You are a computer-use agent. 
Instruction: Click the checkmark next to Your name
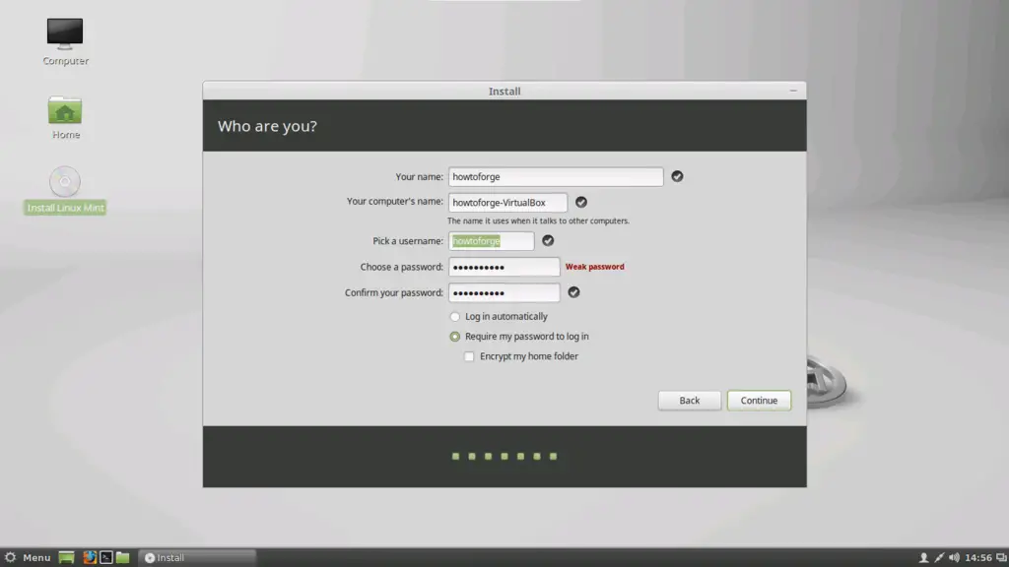click(x=677, y=176)
